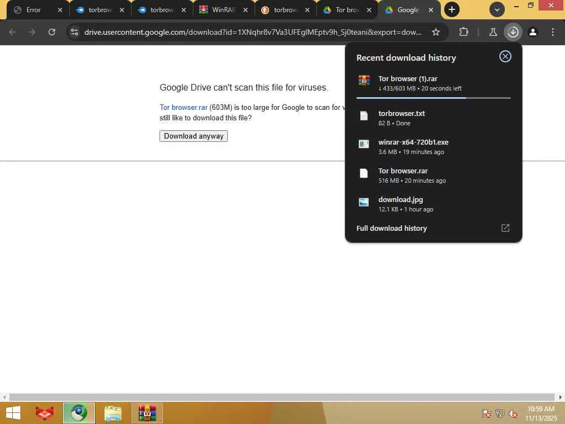565x424 pixels.
Task: Click the scrollbar right arrow
Action: click(x=561, y=397)
